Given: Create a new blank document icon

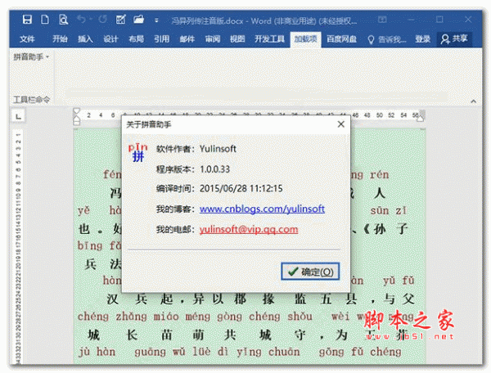Looking at the screenshot, I should (x=45, y=20).
